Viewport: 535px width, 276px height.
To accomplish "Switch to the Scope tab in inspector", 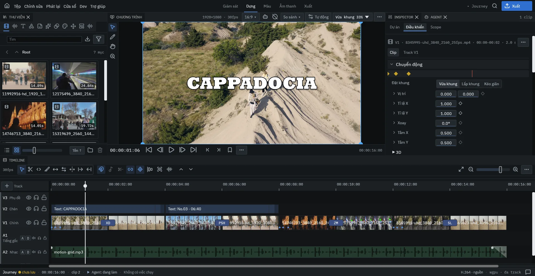I will 436,27.
